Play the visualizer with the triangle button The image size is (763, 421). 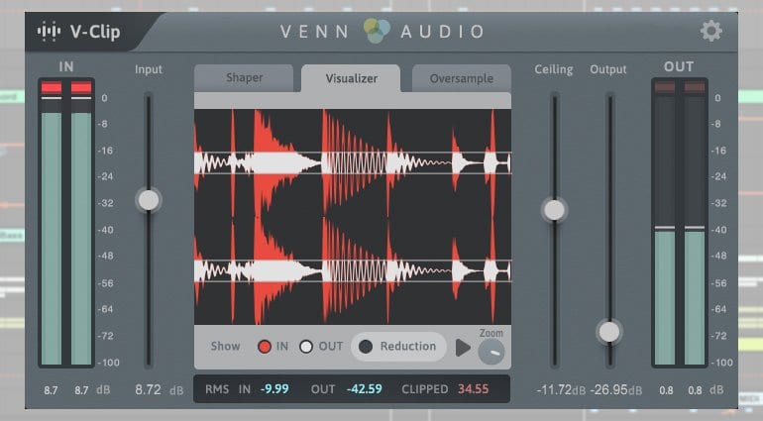pyautogui.click(x=463, y=348)
